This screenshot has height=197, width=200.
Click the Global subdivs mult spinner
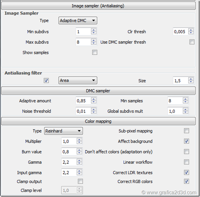pos(186,111)
